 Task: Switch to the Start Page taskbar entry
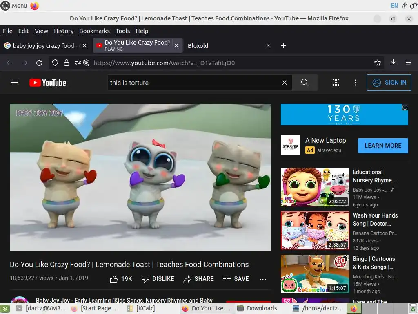[x=95, y=308]
